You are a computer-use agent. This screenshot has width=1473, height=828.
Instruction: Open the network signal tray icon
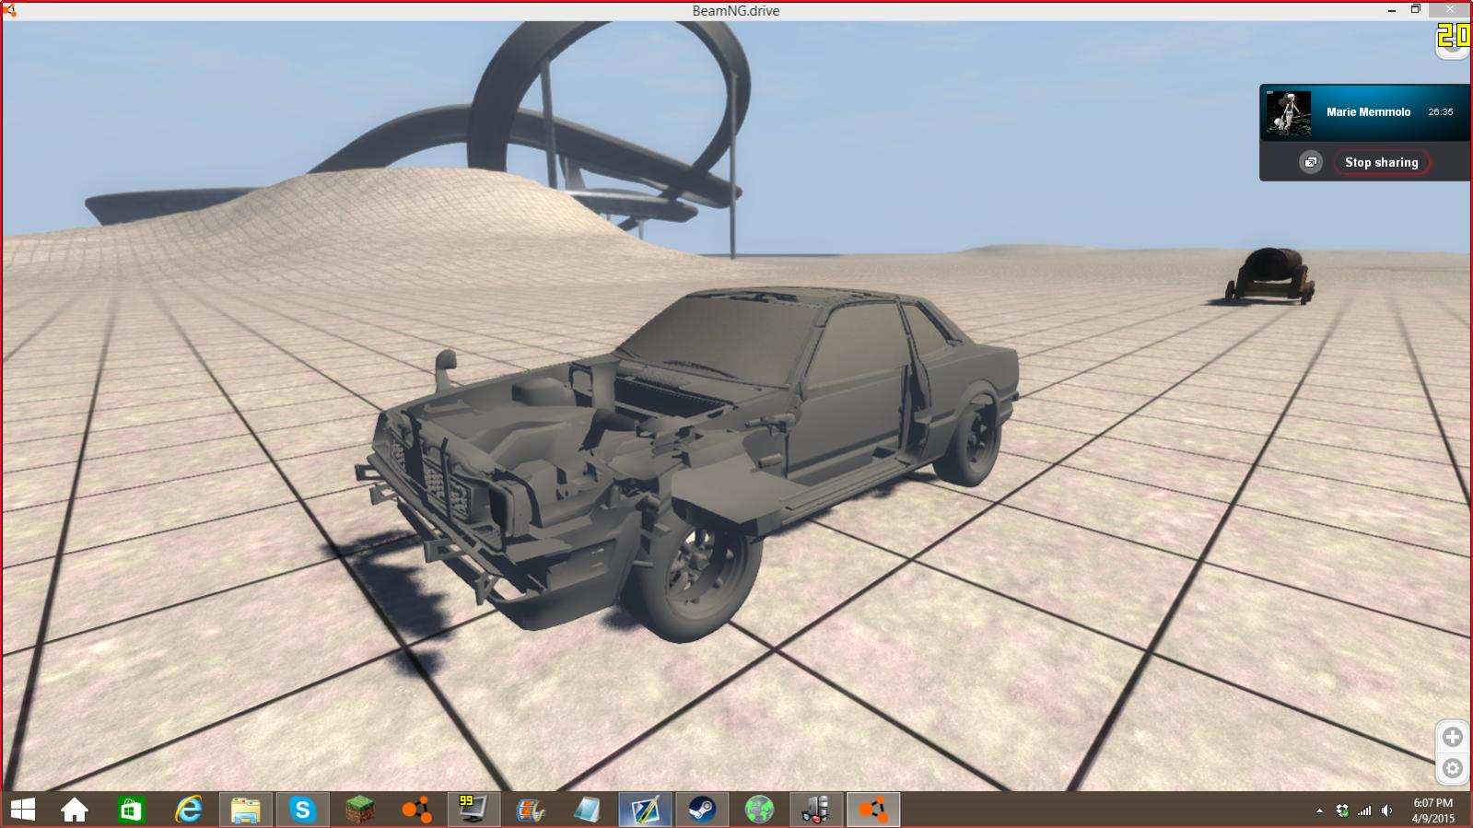[x=1364, y=811]
